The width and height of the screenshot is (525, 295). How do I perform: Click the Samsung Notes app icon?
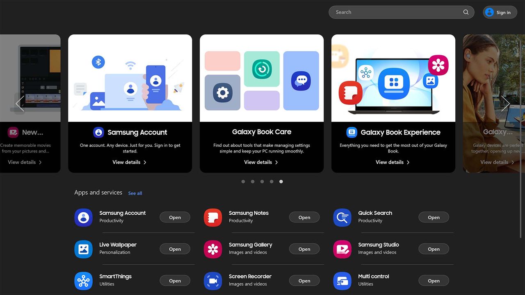(x=213, y=218)
